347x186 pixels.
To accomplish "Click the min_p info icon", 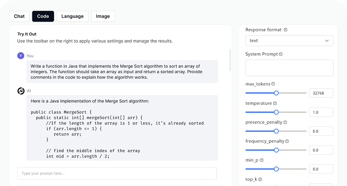I will point(262,160).
